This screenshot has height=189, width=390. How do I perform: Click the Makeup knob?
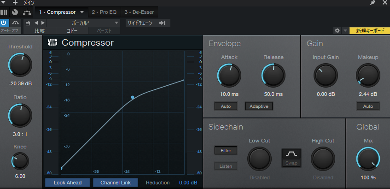tap(368, 75)
